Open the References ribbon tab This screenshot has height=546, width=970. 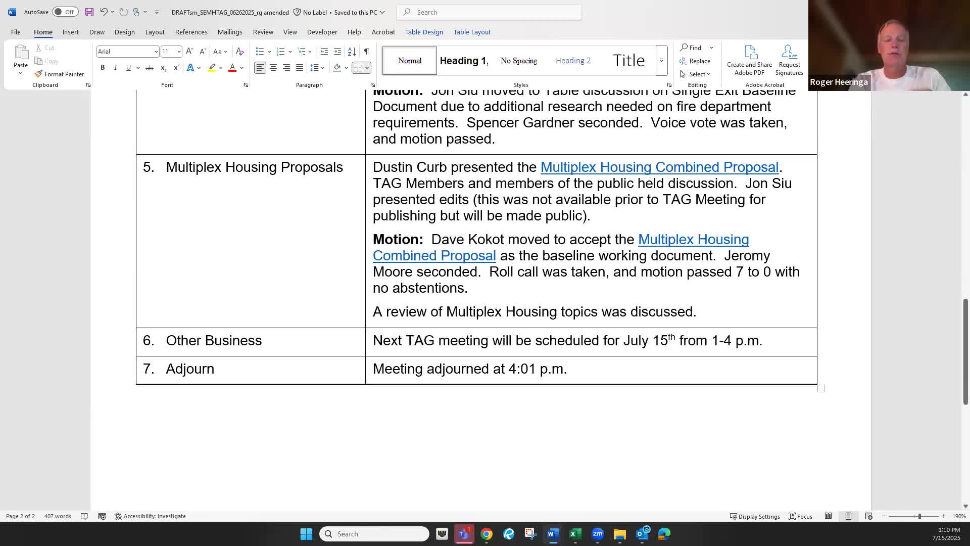point(191,32)
